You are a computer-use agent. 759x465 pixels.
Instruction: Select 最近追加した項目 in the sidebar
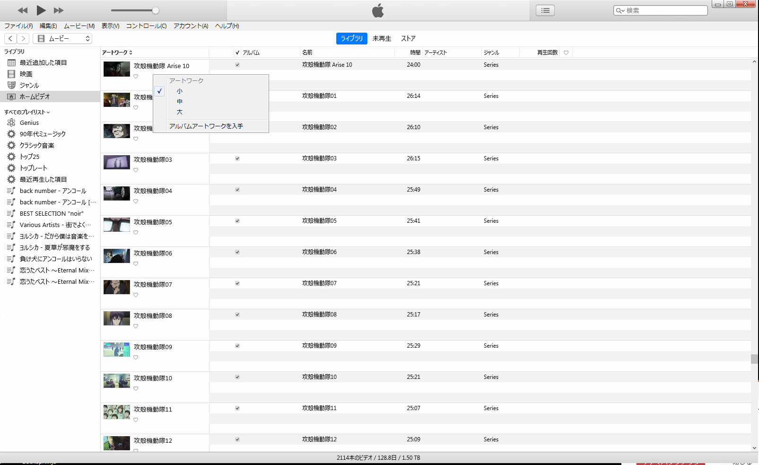[x=43, y=62]
